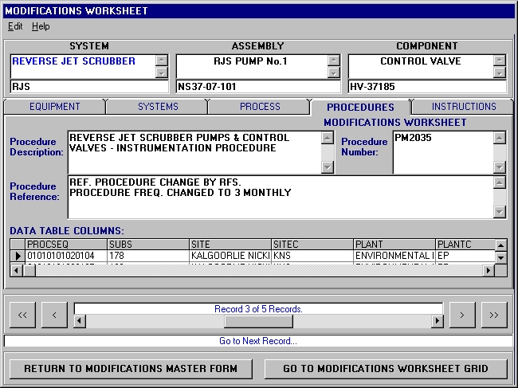Click the KALGOORLIE NICKI site cell
The height and width of the screenshot is (388, 518).
click(x=230, y=256)
